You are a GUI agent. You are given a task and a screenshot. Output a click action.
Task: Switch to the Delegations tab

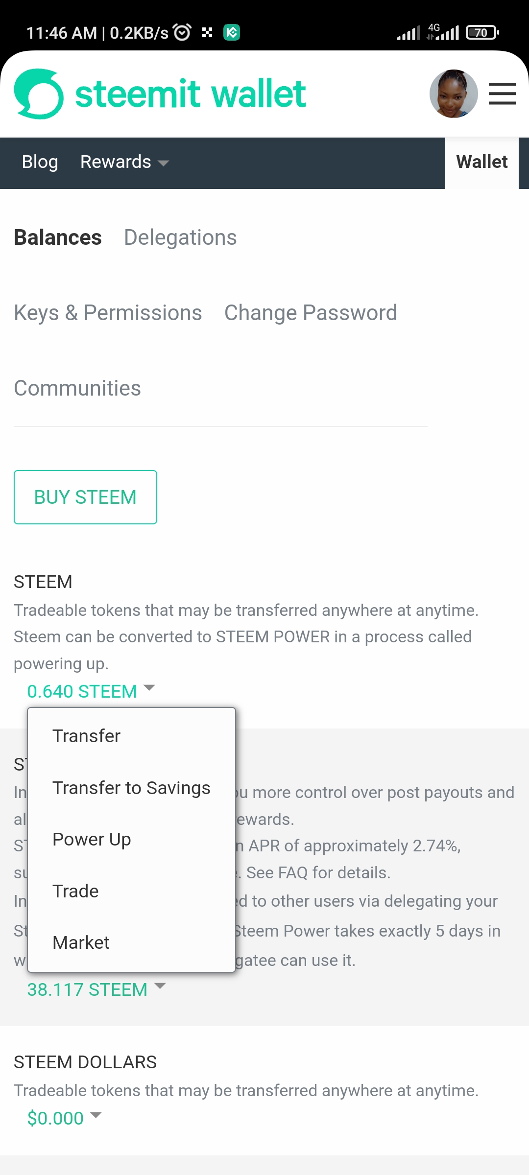180,237
